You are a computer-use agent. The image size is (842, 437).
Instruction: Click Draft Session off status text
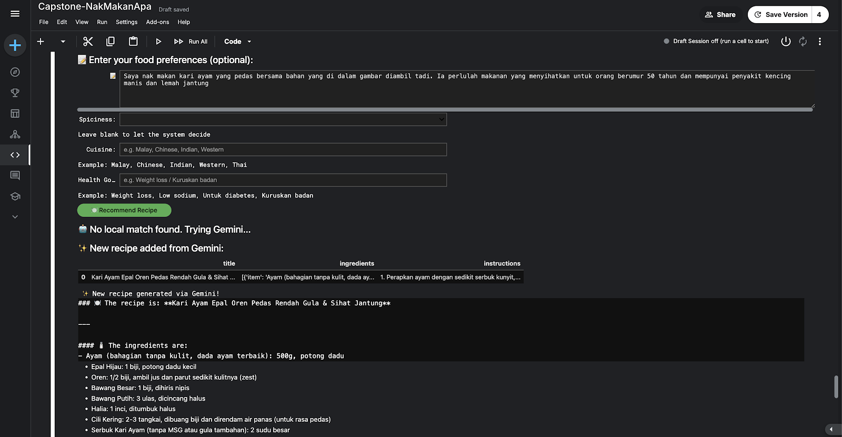pos(720,41)
